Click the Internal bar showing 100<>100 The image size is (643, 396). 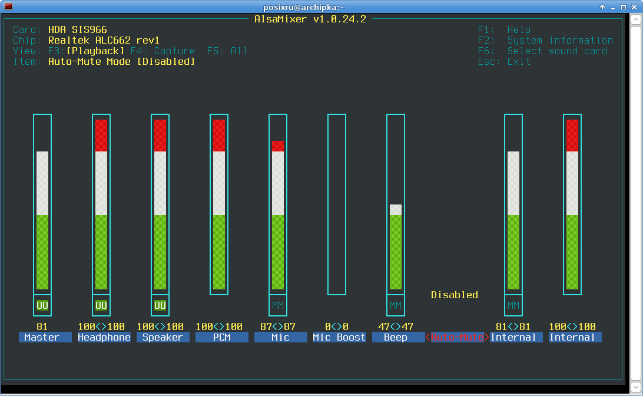coord(572,204)
